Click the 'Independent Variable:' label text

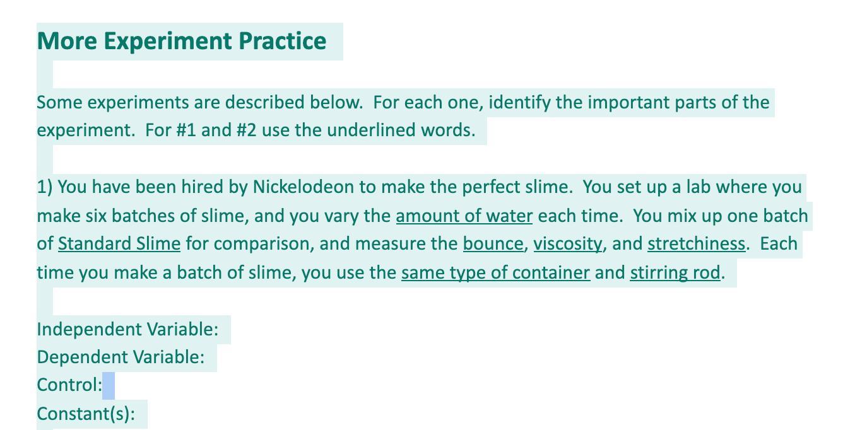click(127, 329)
